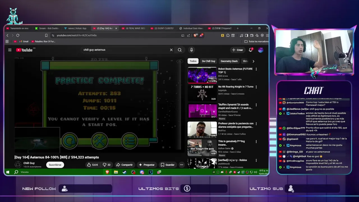359x202 pixels.
Task: Open the Chill Guy channel avatar
Action: pyautogui.click(x=18, y=165)
